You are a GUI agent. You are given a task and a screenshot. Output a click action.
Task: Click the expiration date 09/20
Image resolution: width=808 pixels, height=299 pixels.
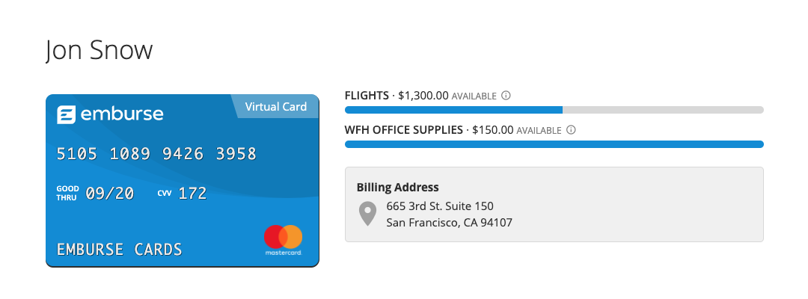point(110,194)
